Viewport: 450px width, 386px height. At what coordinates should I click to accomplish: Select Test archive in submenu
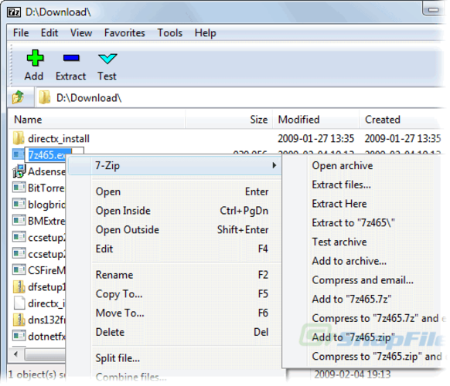(339, 242)
